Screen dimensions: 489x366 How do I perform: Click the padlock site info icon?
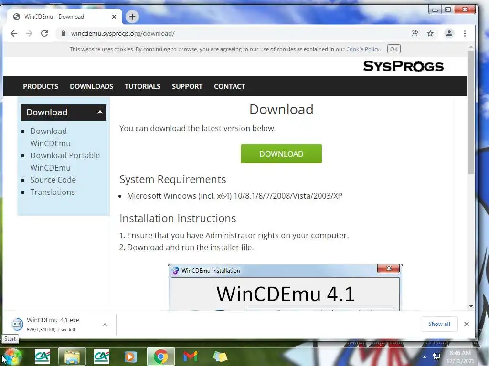(64, 33)
